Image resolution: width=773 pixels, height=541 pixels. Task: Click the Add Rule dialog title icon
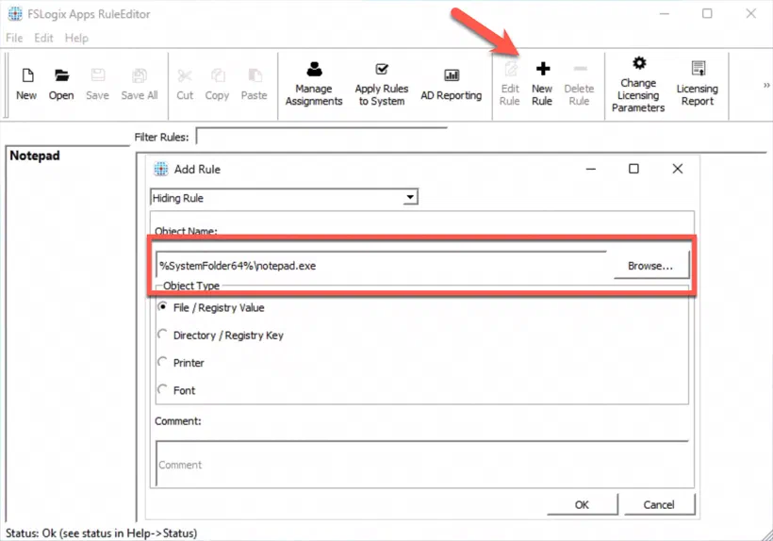[x=160, y=169]
